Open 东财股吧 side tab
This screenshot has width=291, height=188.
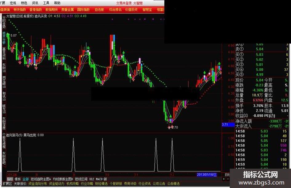4,158
